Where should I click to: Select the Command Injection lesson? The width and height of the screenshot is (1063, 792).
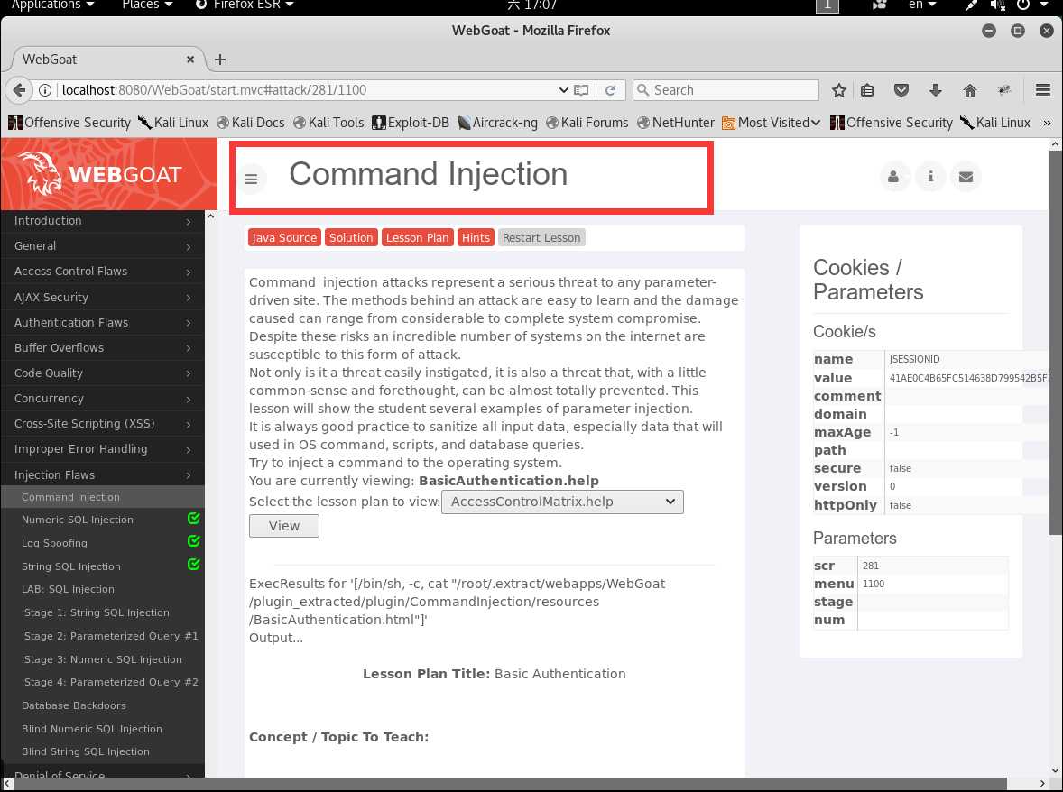(102, 497)
